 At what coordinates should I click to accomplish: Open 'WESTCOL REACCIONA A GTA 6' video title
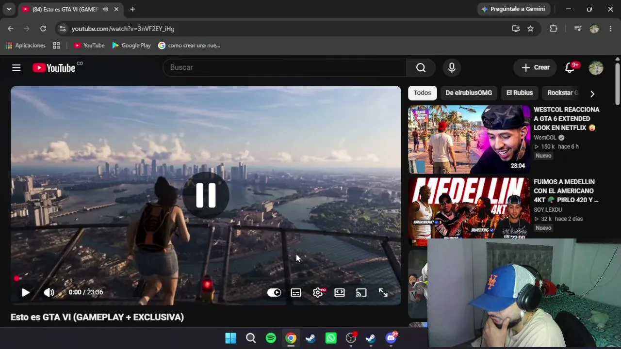click(x=567, y=119)
